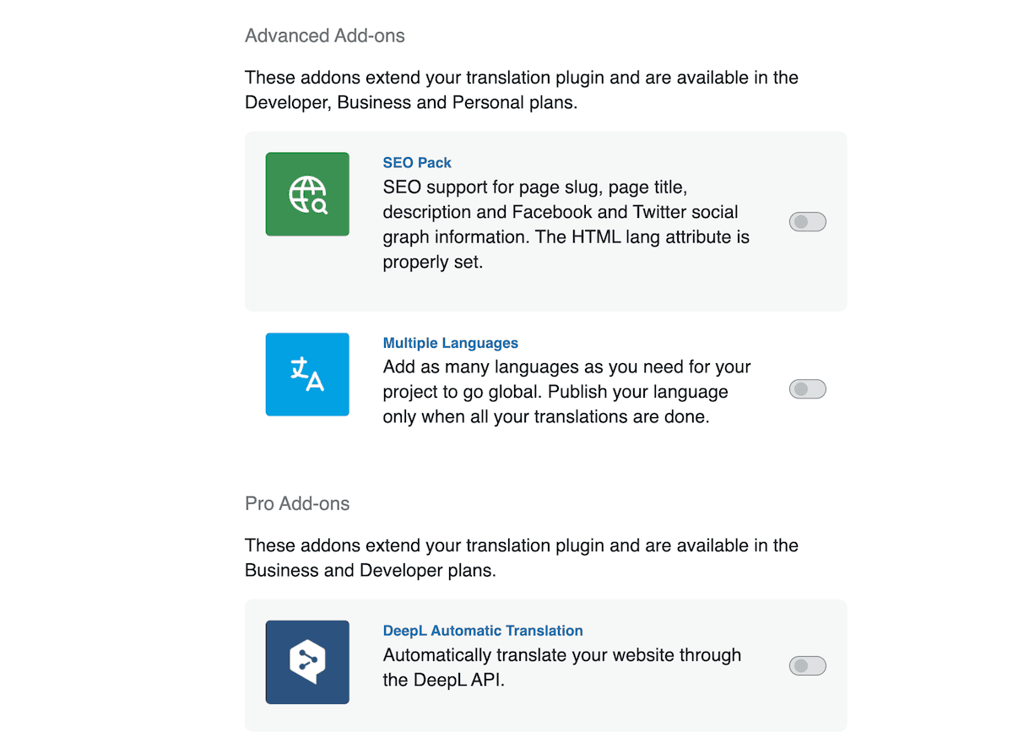1013x738 pixels.
Task: Turn on Multiple Languages add-on
Action: coord(806,388)
